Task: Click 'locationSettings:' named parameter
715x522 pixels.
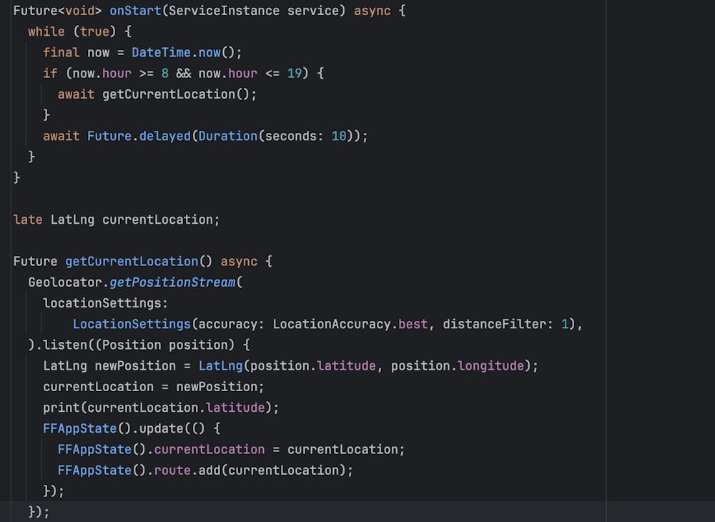Action: point(106,303)
